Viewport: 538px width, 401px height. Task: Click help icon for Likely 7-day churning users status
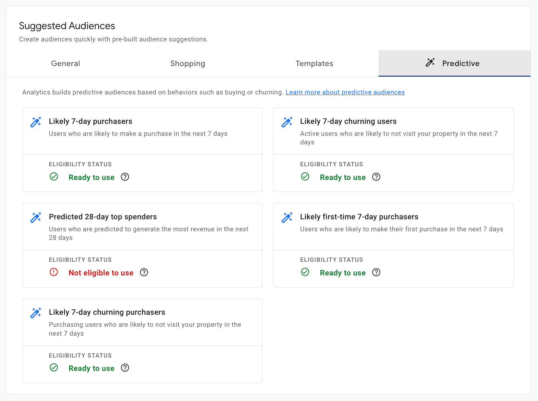(x=376, y=177)
